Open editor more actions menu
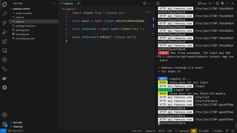 (x=150, y=3)
